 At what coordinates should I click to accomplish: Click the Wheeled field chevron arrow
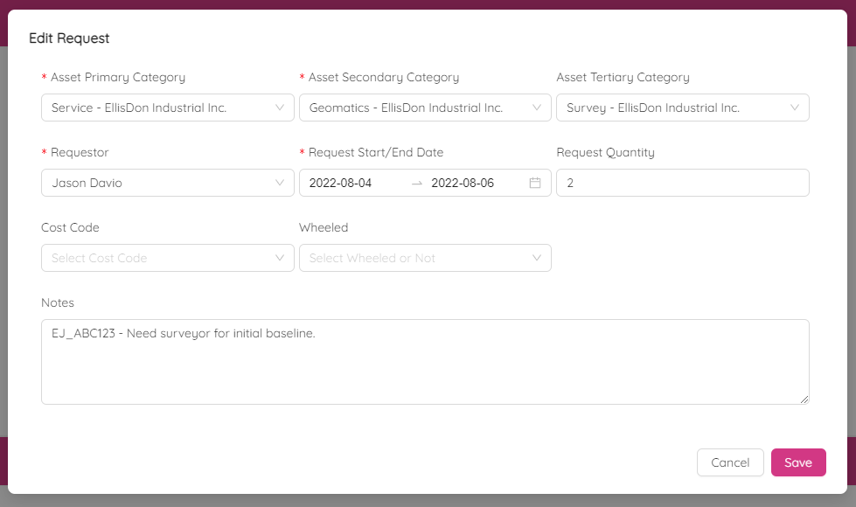click(537, 258)
